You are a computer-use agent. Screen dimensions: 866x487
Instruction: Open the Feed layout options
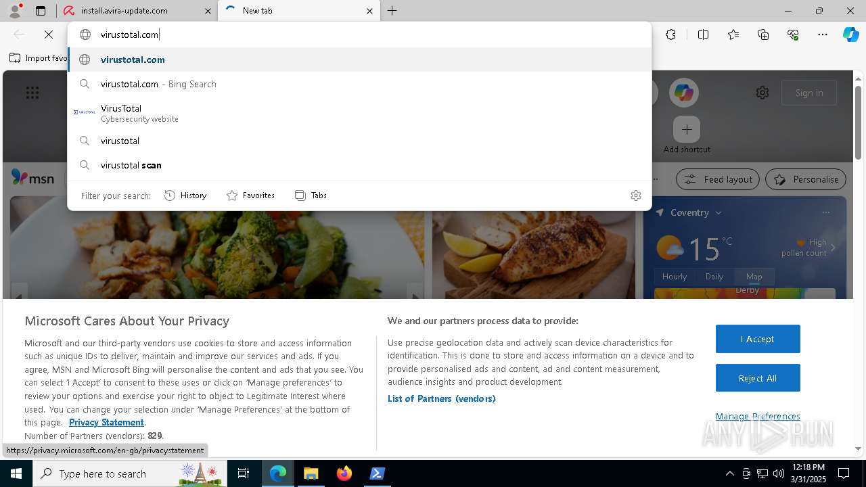(x=718, y=179)
